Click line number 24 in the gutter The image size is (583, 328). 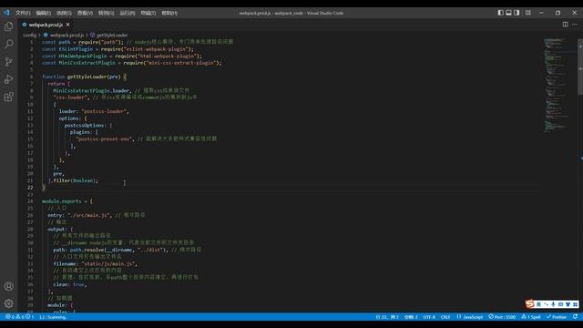(x=30, y=201)
